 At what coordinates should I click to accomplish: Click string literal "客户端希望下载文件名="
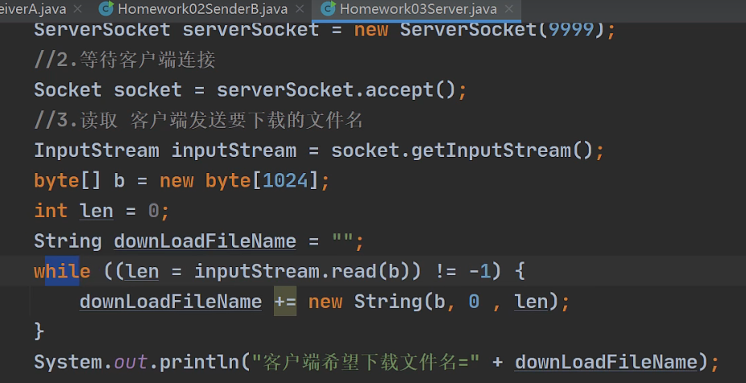tap(365, 362)
